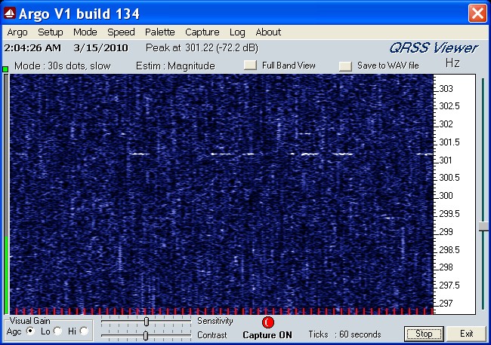Open the Argo menu
491x345 pixels.
17,32
